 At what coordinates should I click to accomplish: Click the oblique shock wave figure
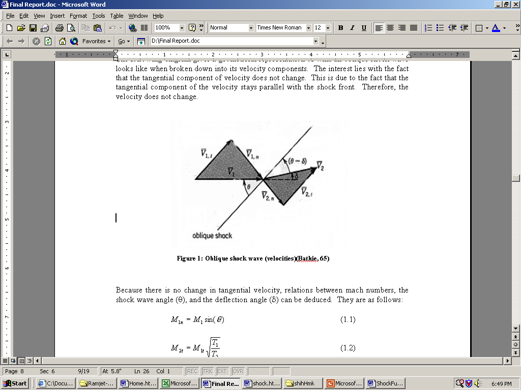coord(259,184)
